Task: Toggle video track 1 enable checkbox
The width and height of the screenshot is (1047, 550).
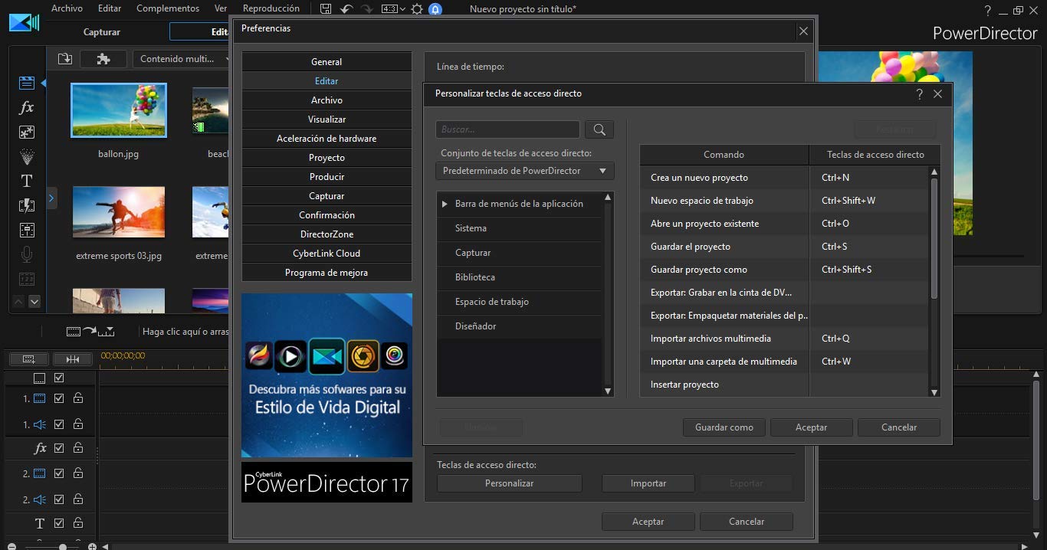Action: click(x=59, y=398)
